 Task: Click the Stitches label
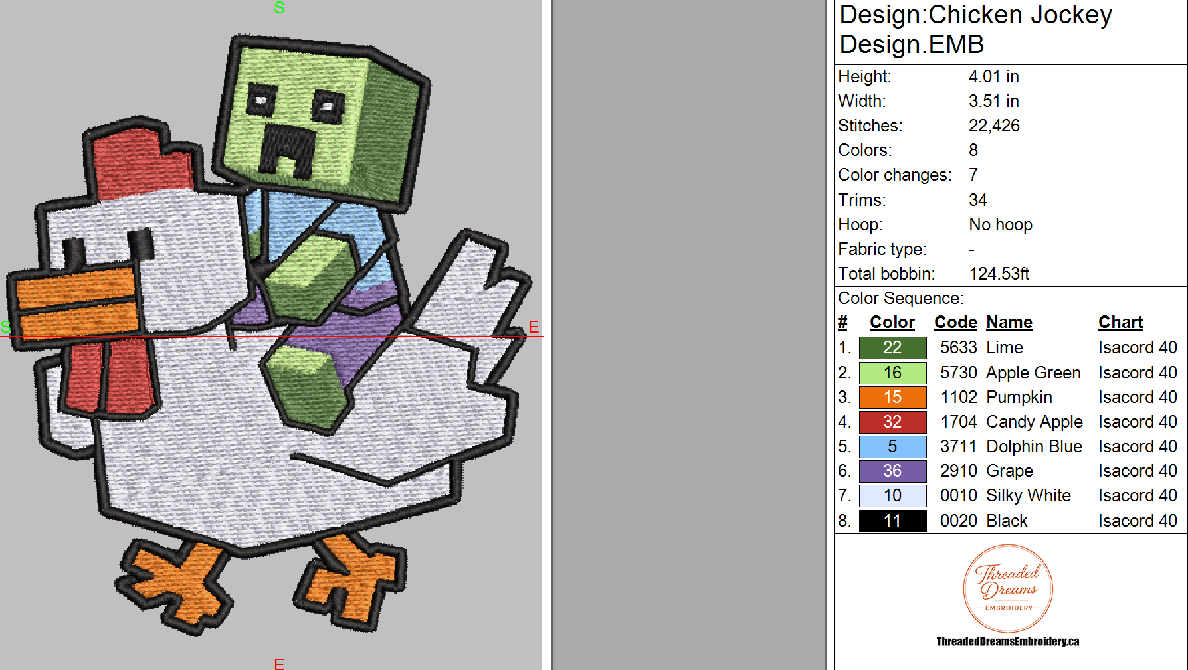click(870, 126)
